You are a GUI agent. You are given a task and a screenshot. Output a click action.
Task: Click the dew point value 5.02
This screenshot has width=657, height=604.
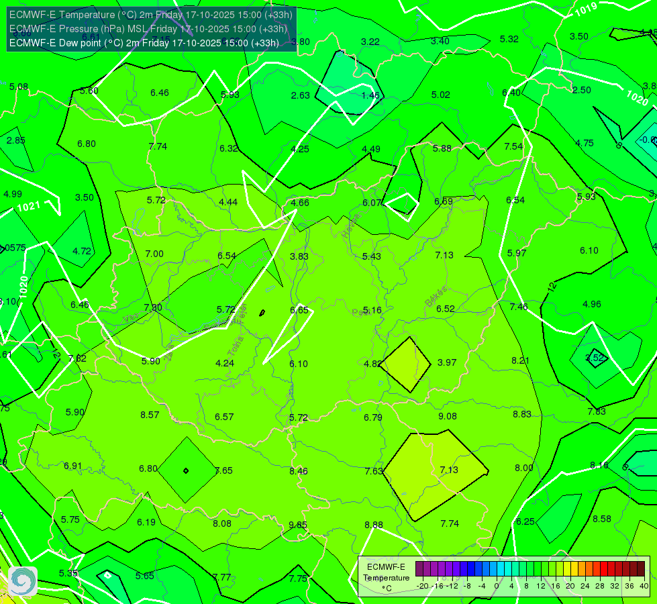[x=441, y=95]
